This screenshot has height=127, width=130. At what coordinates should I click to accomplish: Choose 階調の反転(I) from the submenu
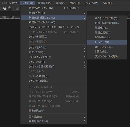point(107,33)
